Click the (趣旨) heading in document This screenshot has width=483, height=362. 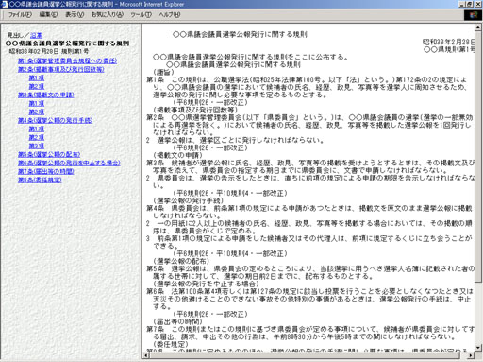tap(163, 72)
